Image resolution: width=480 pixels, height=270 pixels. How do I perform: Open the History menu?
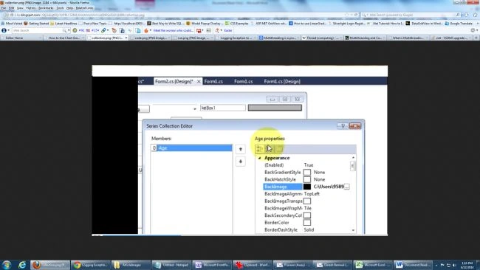click(x=31, y=8)
